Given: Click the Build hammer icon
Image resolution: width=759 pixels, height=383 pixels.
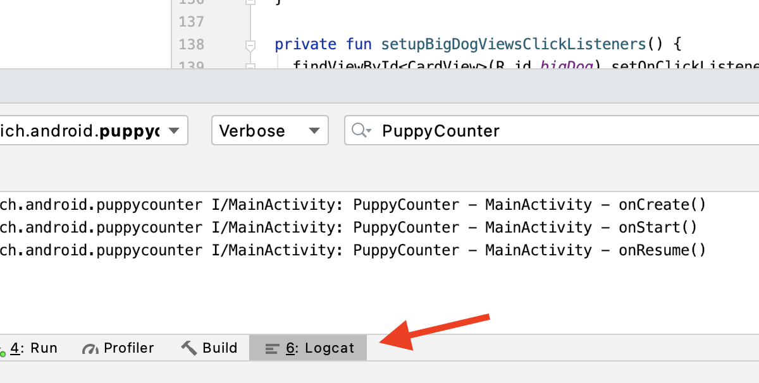Looking at the screenshot, I should [188, 348].
